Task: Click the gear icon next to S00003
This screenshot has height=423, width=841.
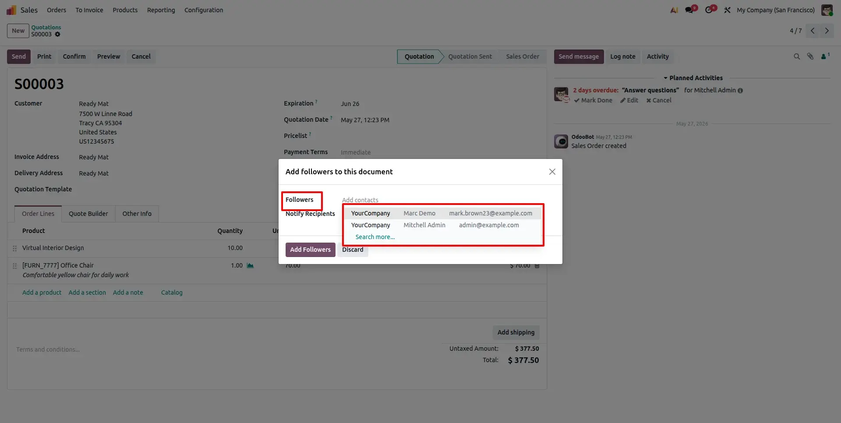Action: click(x=57, y=34)
